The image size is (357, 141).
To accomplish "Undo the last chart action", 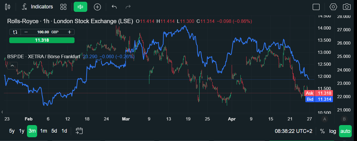I will point(114,7).
